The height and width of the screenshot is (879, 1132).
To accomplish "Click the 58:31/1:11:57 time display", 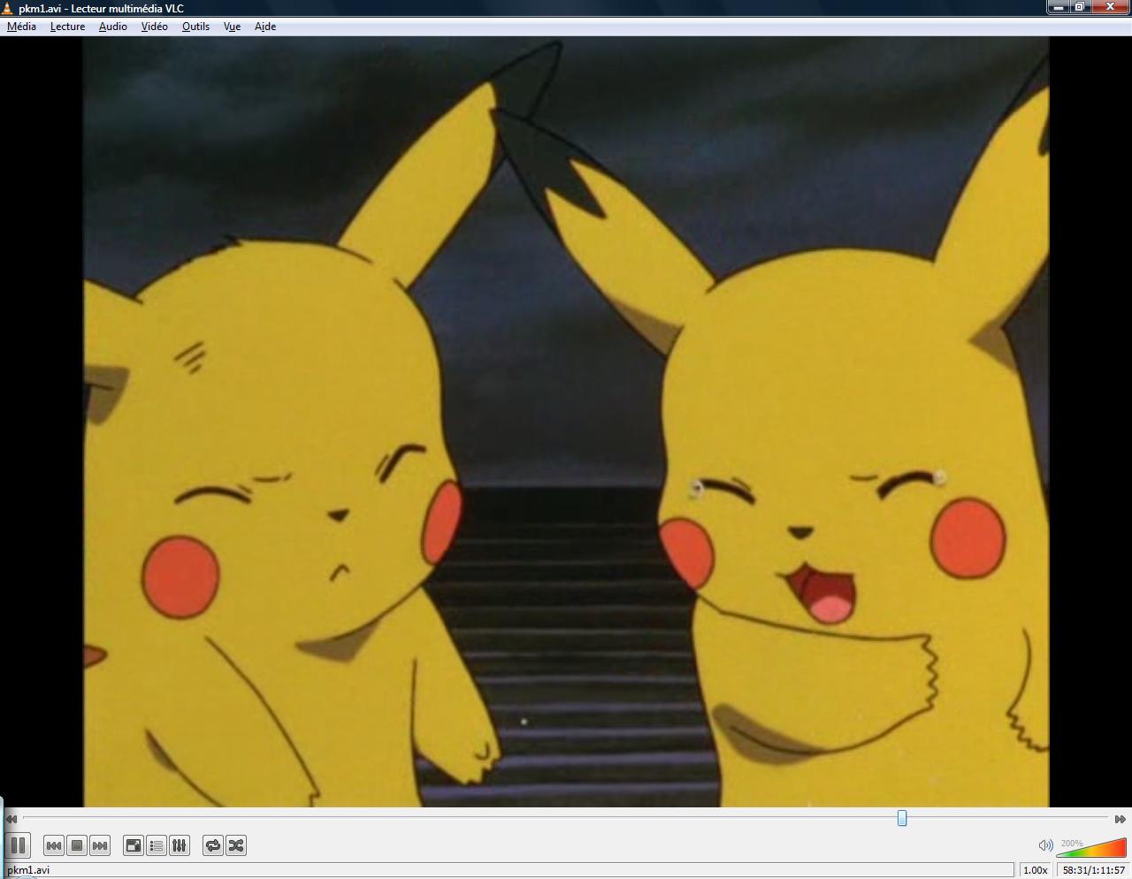I will point(1094,870).
